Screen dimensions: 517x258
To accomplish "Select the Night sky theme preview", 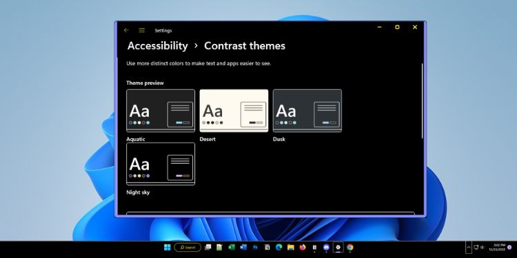I will tap(161, 164).
